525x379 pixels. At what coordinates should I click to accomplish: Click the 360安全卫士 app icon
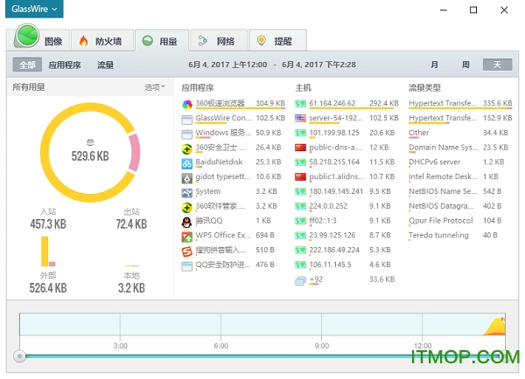(187, 148)
